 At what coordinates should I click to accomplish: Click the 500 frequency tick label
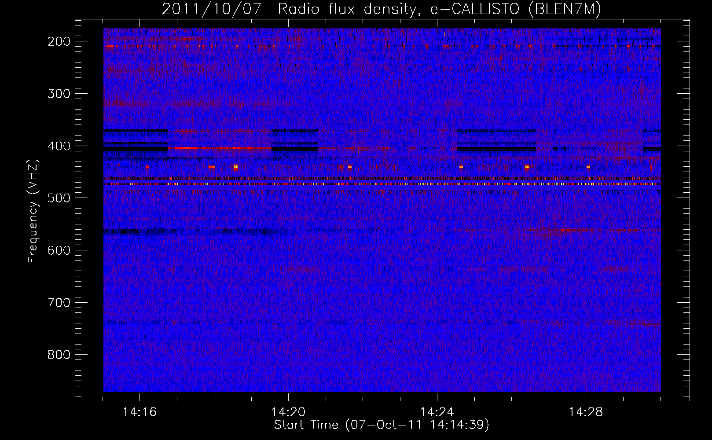click(59, 198)
